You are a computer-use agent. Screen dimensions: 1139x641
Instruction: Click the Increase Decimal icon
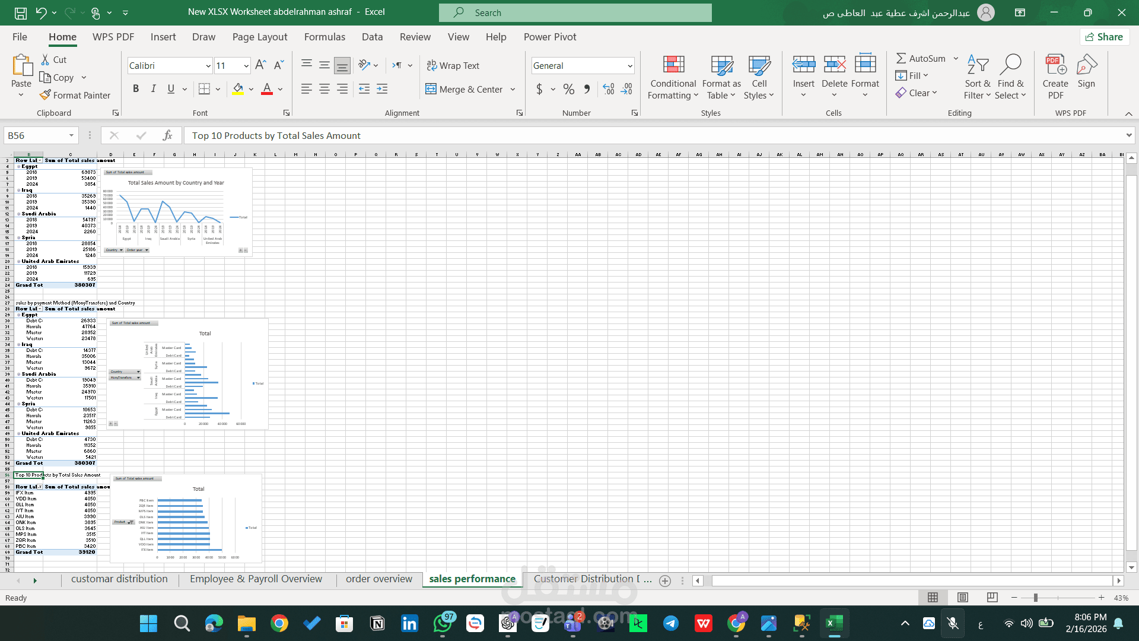pyautogui.click(x=609, y=89)
